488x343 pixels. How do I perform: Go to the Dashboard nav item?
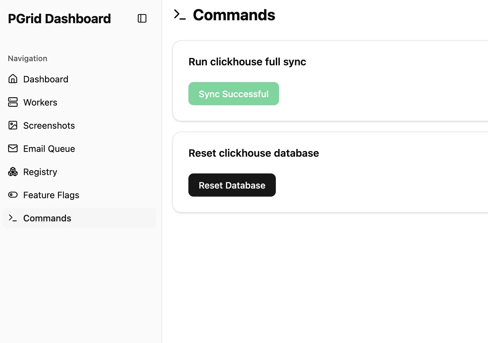(x=46, y=79)
